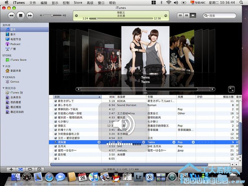This screenshot has width=248, height=186.
Task: Uncheck the song 五月天
Action: coord(55,146)
